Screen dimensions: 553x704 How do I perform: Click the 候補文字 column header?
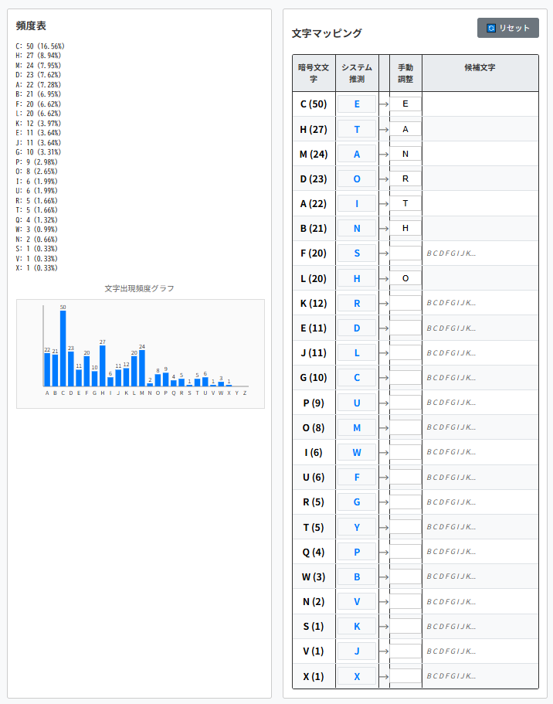480,68
